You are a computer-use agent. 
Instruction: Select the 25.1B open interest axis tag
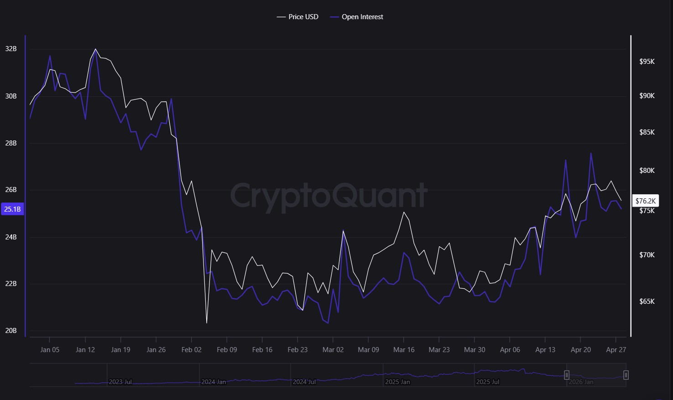point(12,209)
